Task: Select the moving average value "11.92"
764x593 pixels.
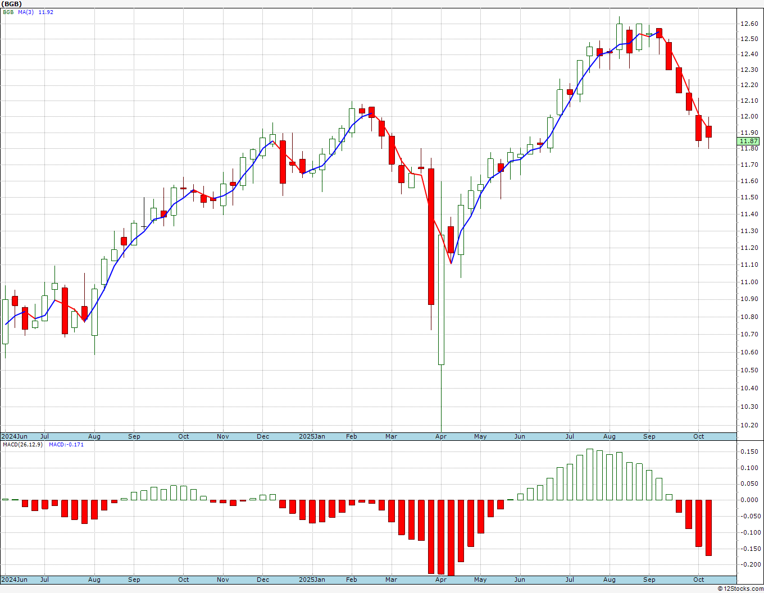Action: (46, 12)
